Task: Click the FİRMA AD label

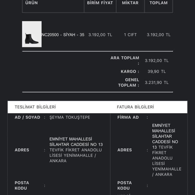Action: pos(128,117)
